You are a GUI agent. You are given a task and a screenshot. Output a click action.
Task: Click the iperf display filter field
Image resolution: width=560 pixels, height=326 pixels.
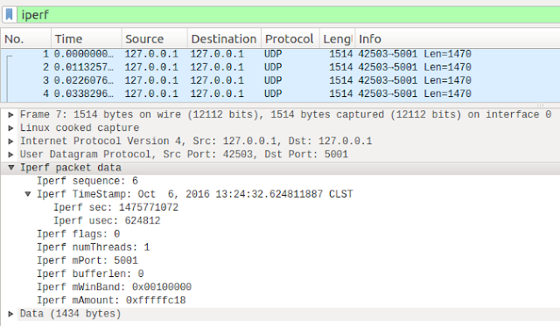289,15
